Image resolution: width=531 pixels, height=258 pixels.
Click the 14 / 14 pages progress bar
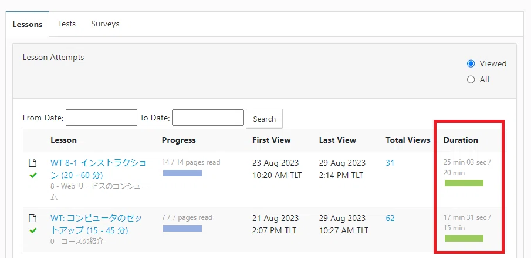click(182, 173)
